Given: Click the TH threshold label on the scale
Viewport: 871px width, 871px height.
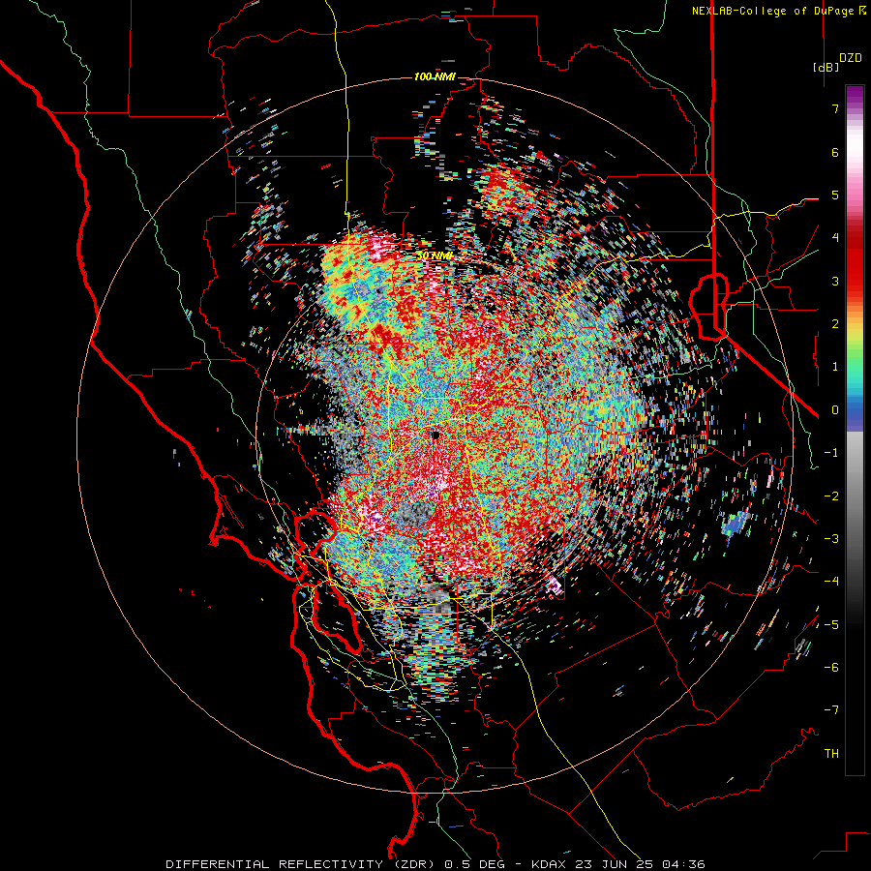Looking at the screenshot, I should click(x=831, y=754).
